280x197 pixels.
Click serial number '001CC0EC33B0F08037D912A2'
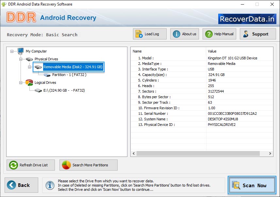click(232, 114)
